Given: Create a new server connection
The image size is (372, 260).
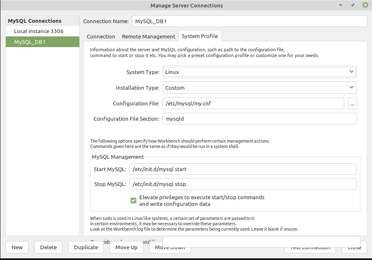Looking at the screenshot, I should pyautogui.click(x=17, y=247).
